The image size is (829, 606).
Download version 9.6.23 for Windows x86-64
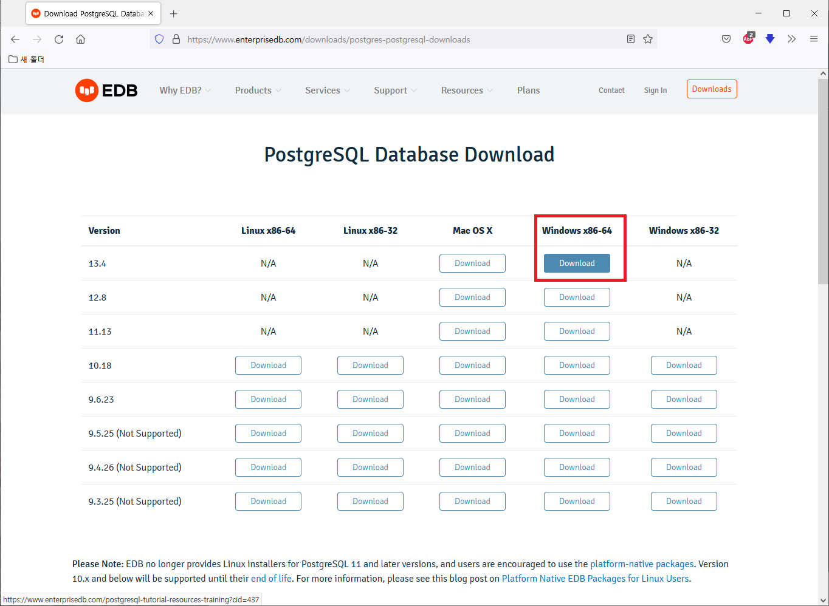pos(577,400)
